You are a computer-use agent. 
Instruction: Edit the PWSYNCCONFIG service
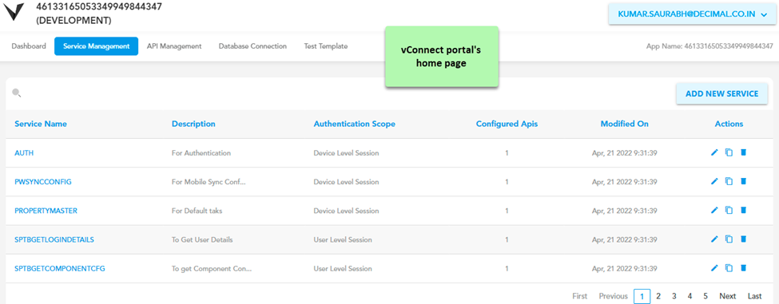pos(714,181)
